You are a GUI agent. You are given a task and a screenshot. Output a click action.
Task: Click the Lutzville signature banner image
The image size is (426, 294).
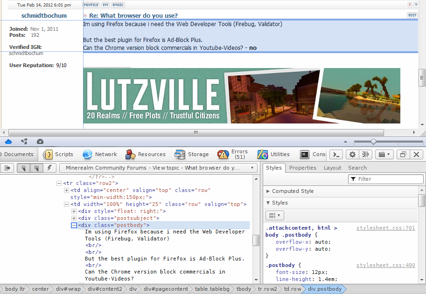point(242,96)
